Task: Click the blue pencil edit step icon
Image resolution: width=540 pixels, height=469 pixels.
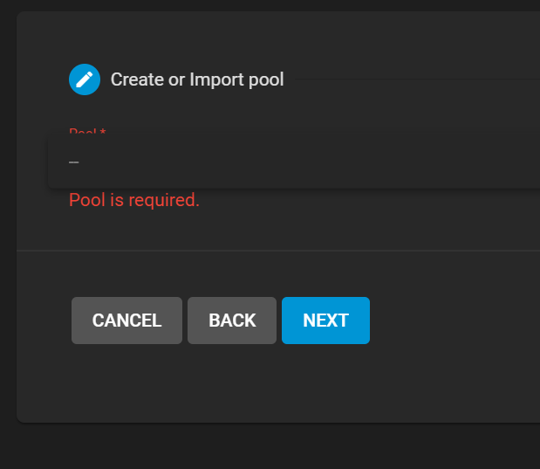Action: point(85,79)
